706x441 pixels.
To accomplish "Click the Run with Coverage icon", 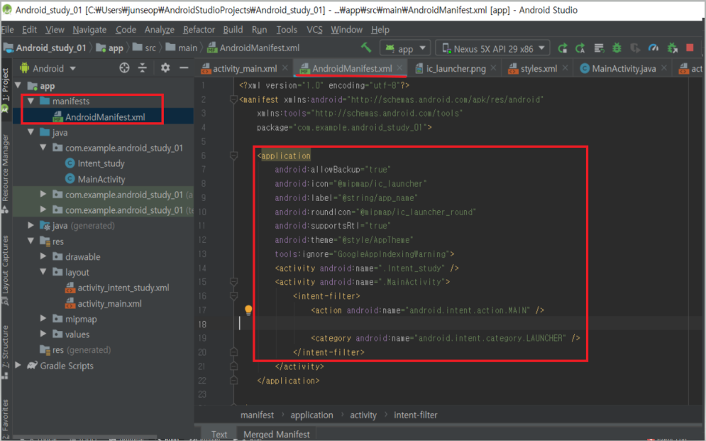I will pos(635,48).
